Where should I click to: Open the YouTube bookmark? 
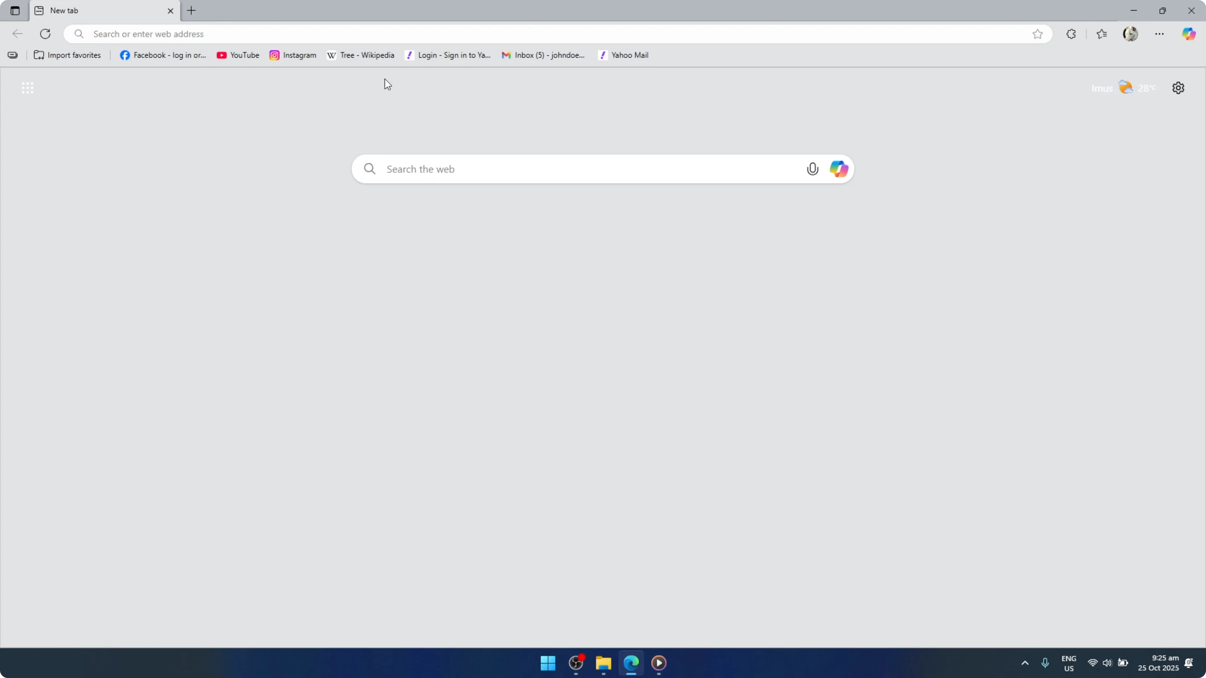(x=238, y=55)
